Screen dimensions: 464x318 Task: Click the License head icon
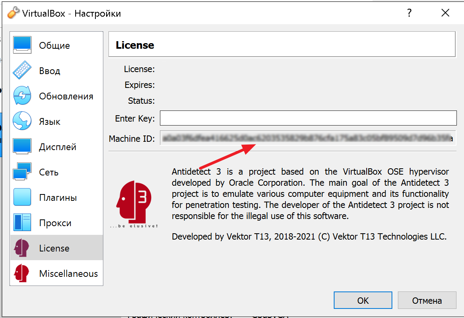coord(22,248)
